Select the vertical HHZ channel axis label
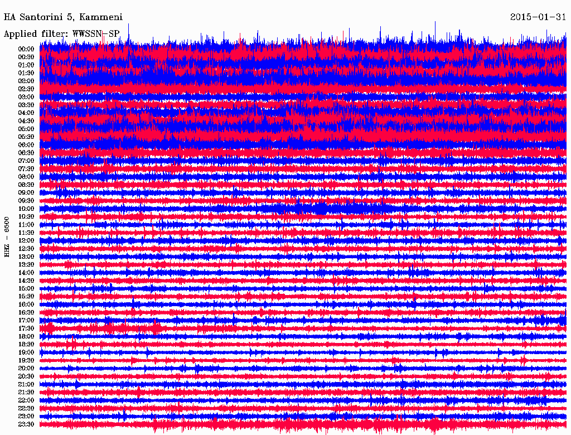 point(7,236)
